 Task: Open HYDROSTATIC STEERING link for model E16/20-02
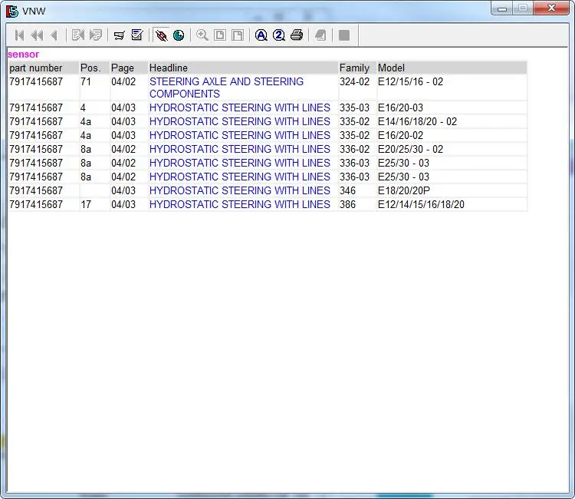(239, 135)
